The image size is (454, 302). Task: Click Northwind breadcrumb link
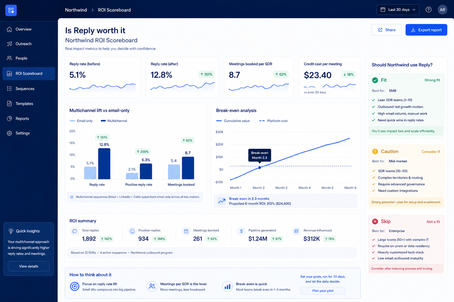(x=76, y=10)
